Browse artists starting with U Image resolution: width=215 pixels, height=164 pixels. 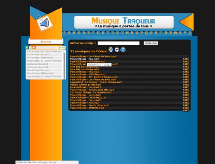tap(166, 33)
